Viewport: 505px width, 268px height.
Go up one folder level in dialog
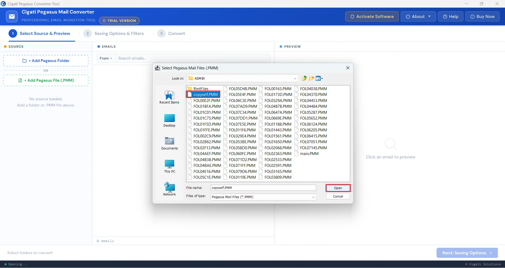tap(304, 78)
